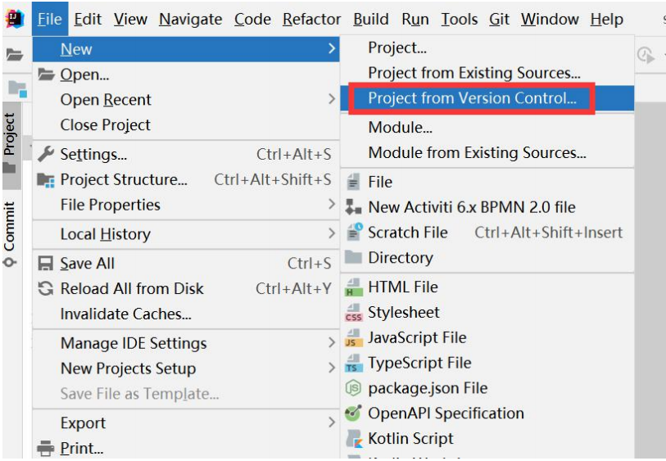Click TypeScript File menu text
The width and height of the screenshot is (666, 461).
[419, 363]
